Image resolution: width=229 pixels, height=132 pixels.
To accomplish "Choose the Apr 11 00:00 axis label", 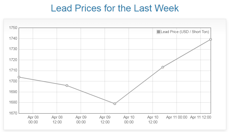I will coord(177,117).
